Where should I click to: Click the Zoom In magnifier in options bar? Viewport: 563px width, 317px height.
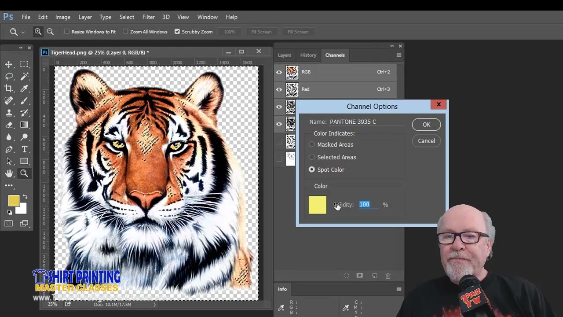[x=38, y=32]
